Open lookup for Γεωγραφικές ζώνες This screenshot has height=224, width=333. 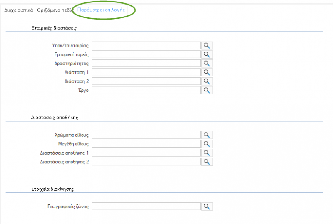tap(207, 207)
